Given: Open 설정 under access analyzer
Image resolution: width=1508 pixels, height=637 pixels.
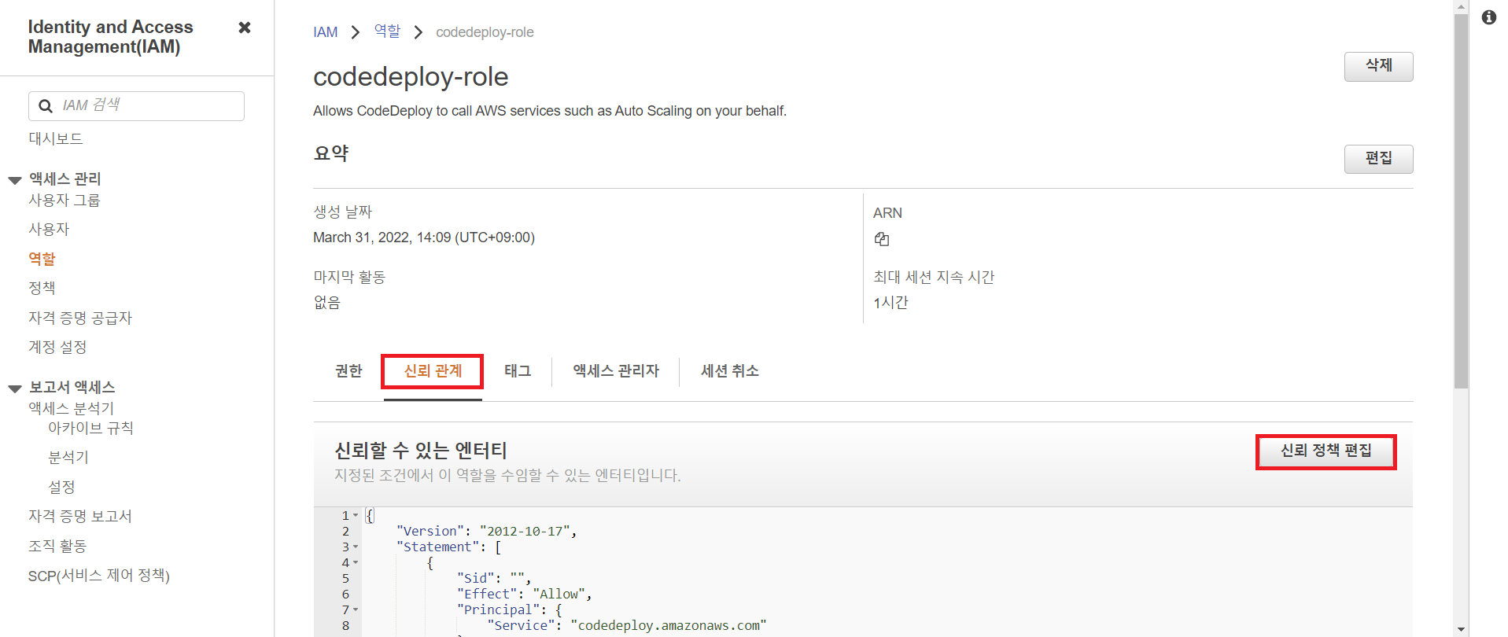Looking at the screenshot, I should tap(61, 487).
